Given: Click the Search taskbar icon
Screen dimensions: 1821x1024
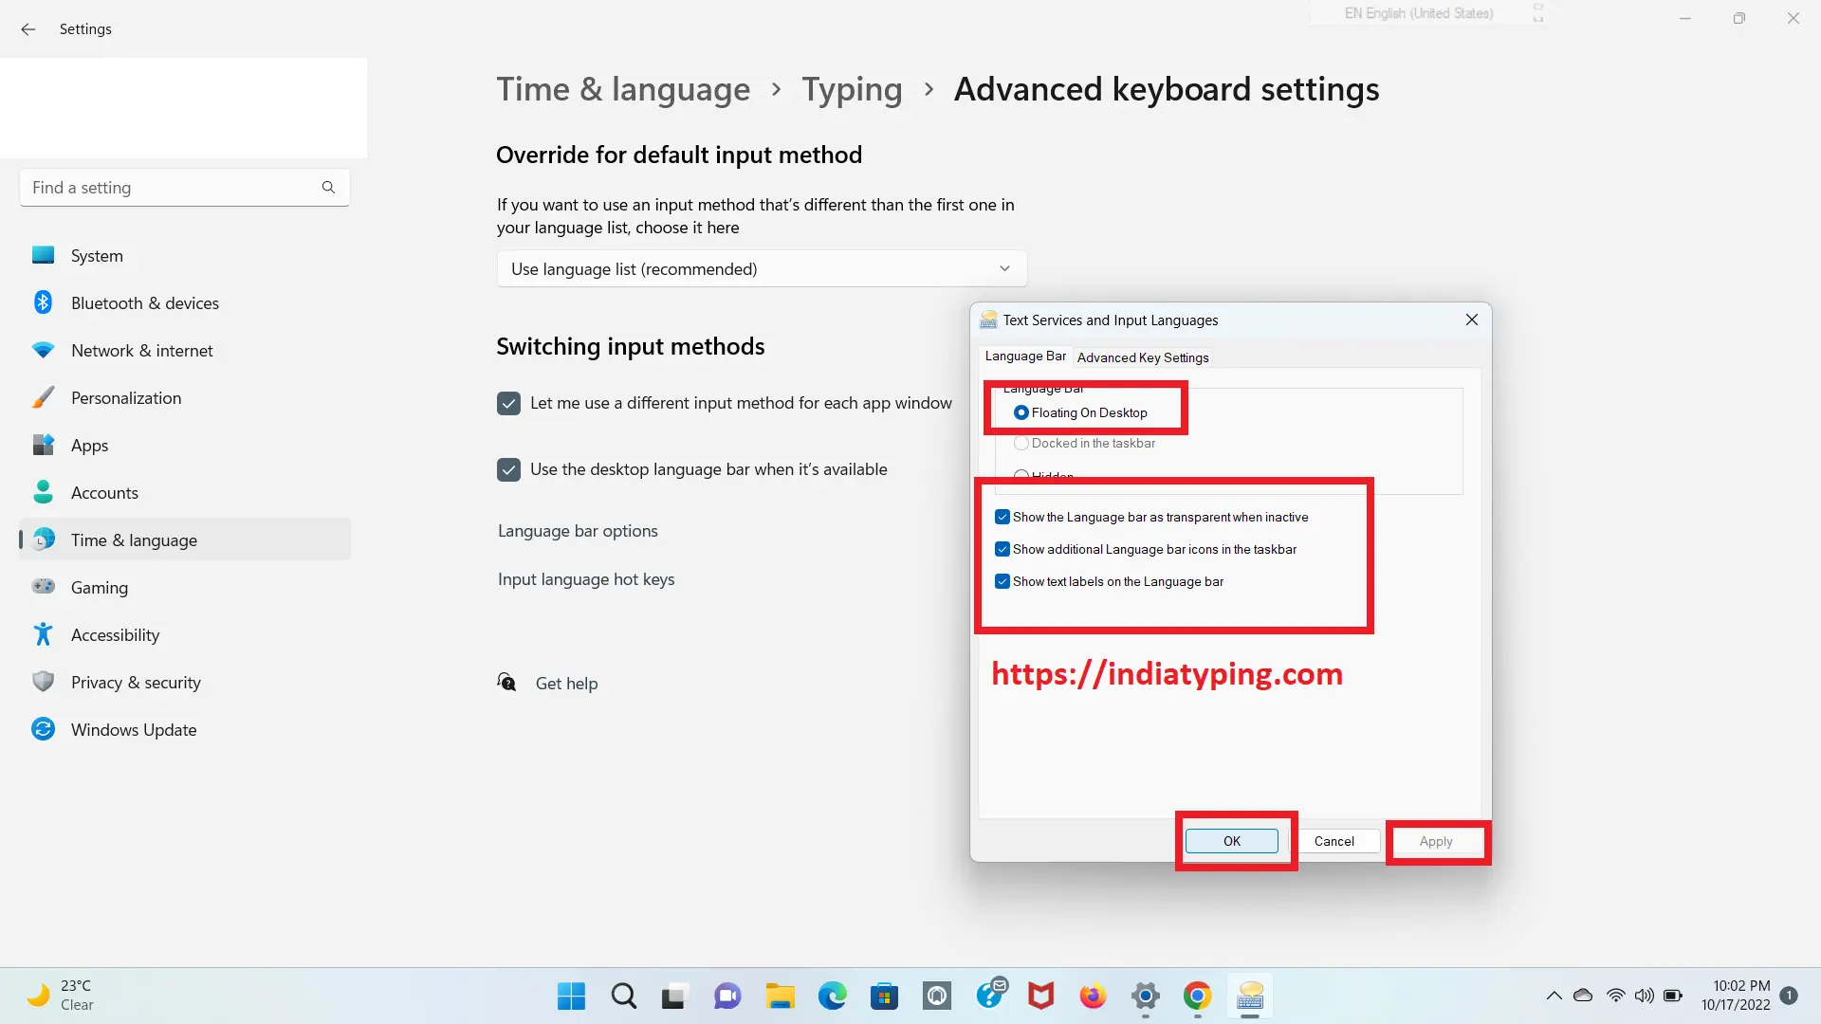Looking at the screenshot, I should click(x=625, y=996).
